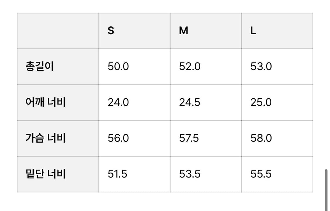Select the 52.0 value for size M

point(190,67)
